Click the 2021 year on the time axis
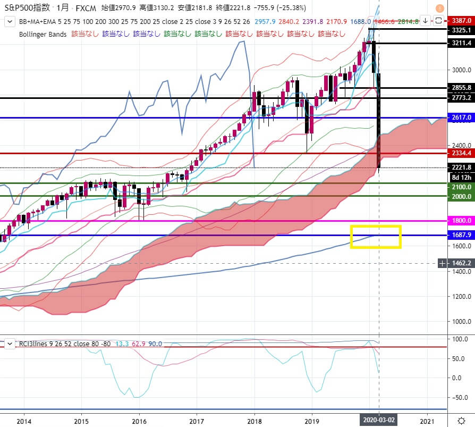The width and height of the screenshot is (475, 427). (427, 421)
